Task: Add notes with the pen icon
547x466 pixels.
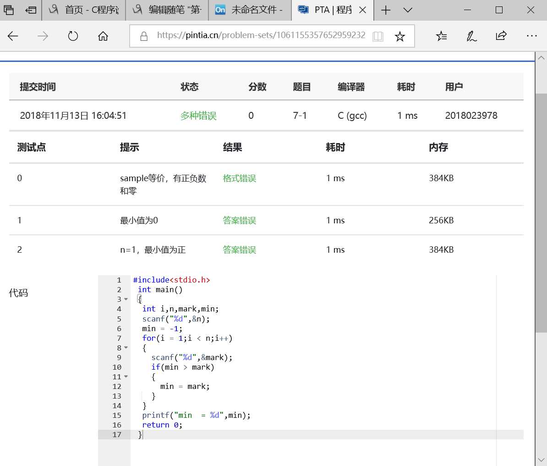Action: 472,36
